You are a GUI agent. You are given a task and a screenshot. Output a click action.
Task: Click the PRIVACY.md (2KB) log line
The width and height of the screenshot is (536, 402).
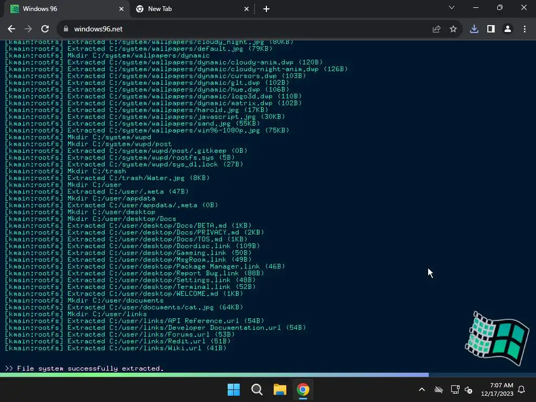(x=135, y=232)
